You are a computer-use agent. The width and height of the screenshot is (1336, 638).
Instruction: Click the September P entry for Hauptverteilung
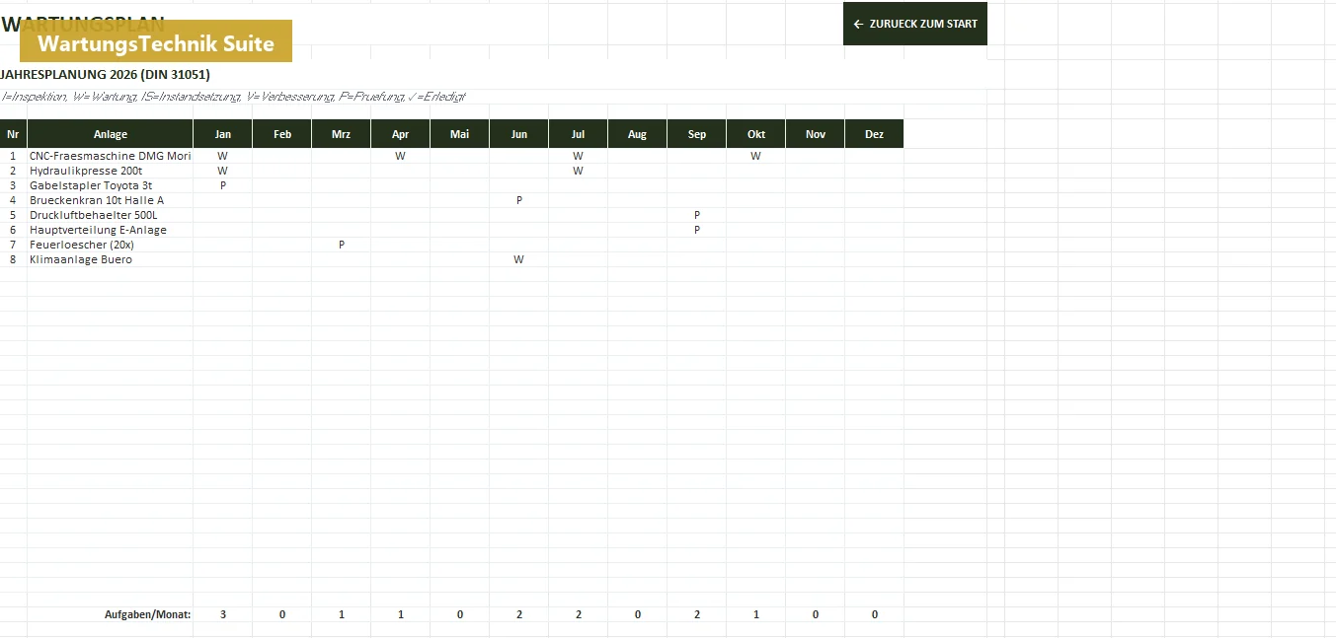click(x=697, y=230)
